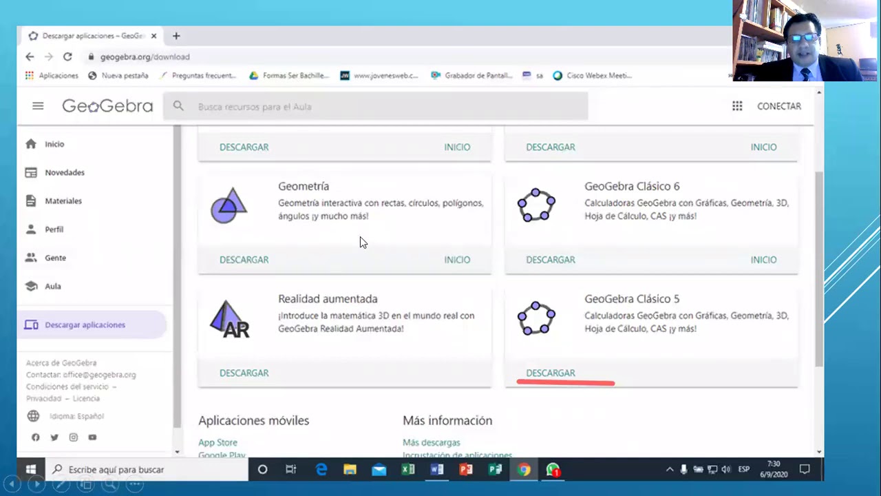Show hidden system tray icons
Screen dimensions: 881x496
[x=670, y=470]
